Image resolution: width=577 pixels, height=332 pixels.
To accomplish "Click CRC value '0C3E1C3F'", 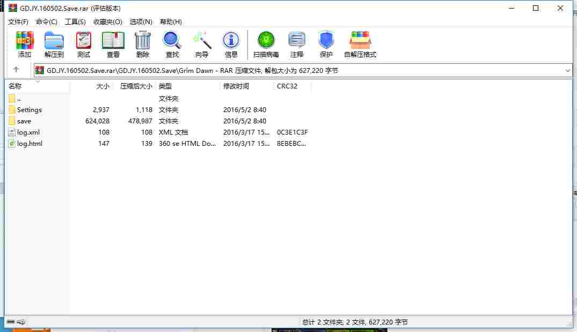I will click(292, 132).
